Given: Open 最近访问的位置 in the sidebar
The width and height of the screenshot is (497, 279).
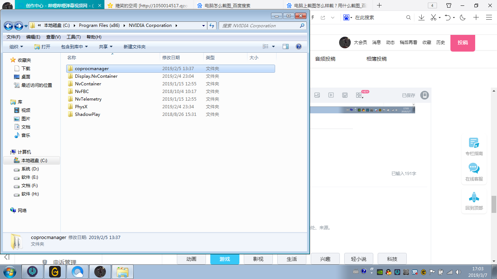Looking at the screenshot, I should click(x=36, y=85).
